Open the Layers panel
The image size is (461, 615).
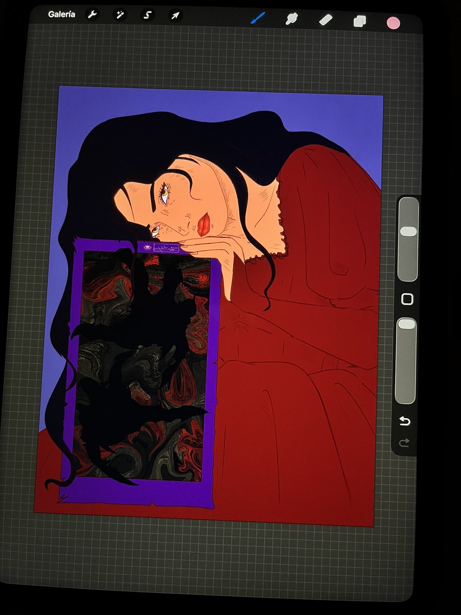click(360, 21)
